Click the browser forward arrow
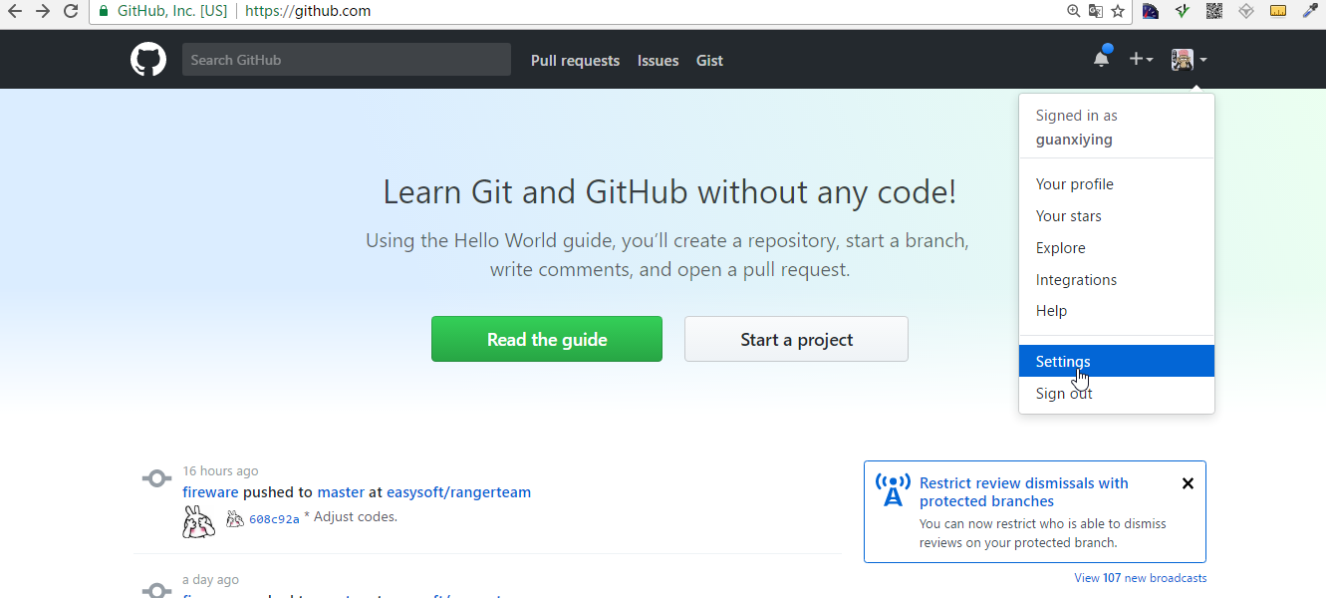 pos(43,11)
